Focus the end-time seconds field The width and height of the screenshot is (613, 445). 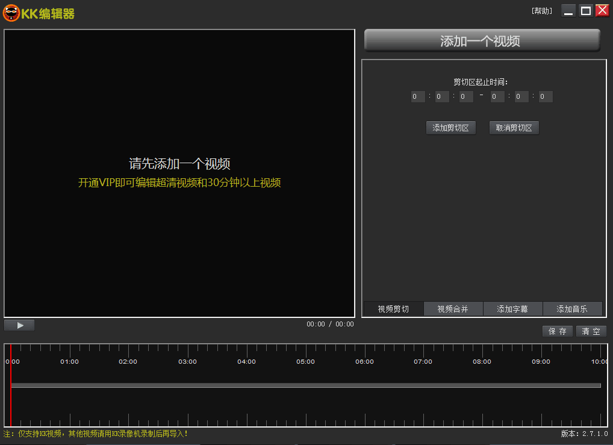pyautogui.click(x=546, y=96)
